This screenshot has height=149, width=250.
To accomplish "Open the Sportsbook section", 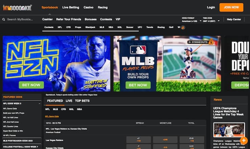I will (x=50, y=7).
